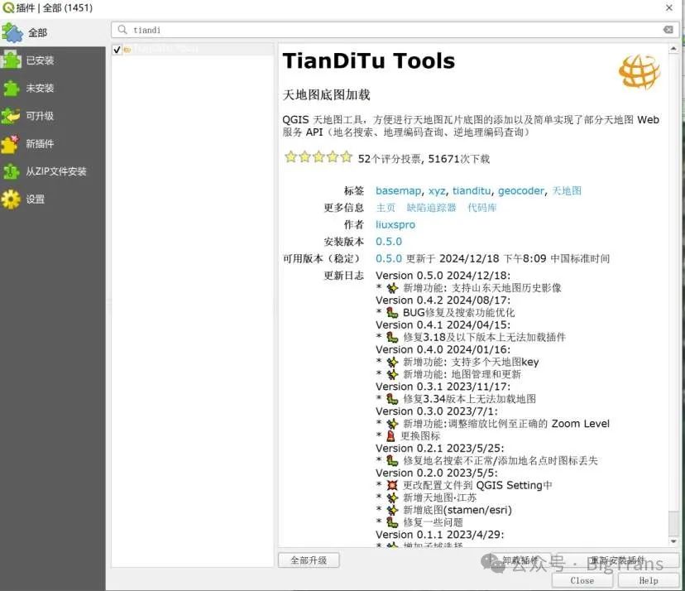Open the 已安装 (Installed) tab
This screenshot has height=591, width=685.
[52, 60]
